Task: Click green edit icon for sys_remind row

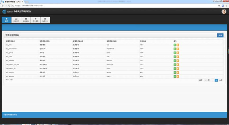Action: point(175,72)
